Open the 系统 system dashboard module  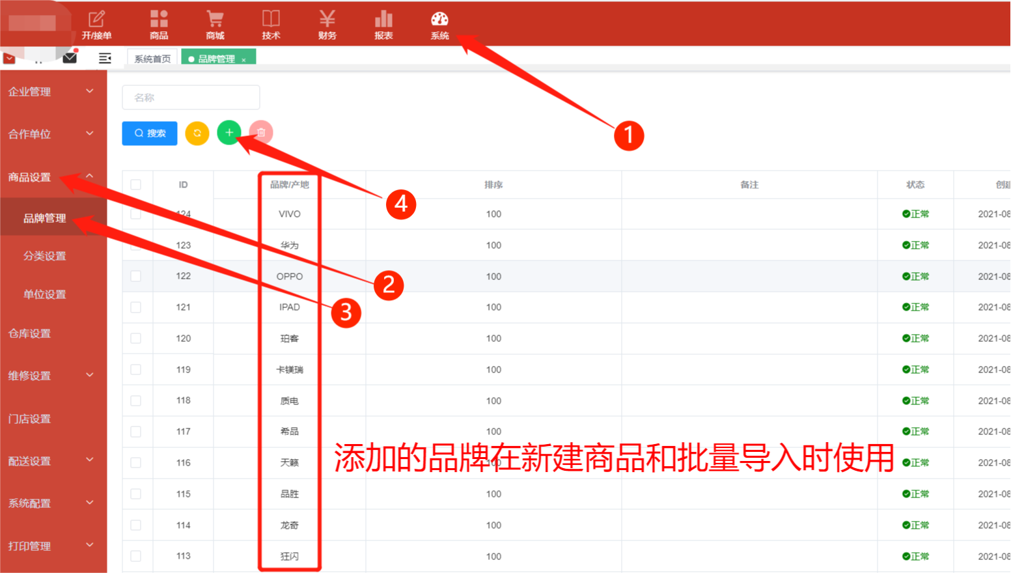click(x=439, y=25)
